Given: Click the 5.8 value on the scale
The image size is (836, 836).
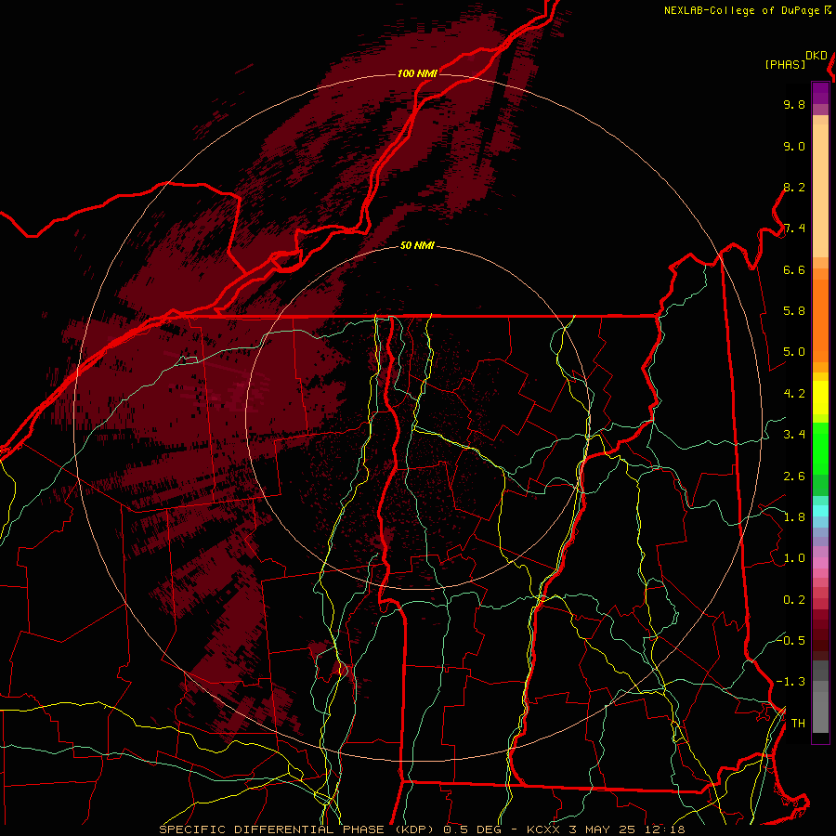Looking at the screenshot, I should click(x=794, y=311).
